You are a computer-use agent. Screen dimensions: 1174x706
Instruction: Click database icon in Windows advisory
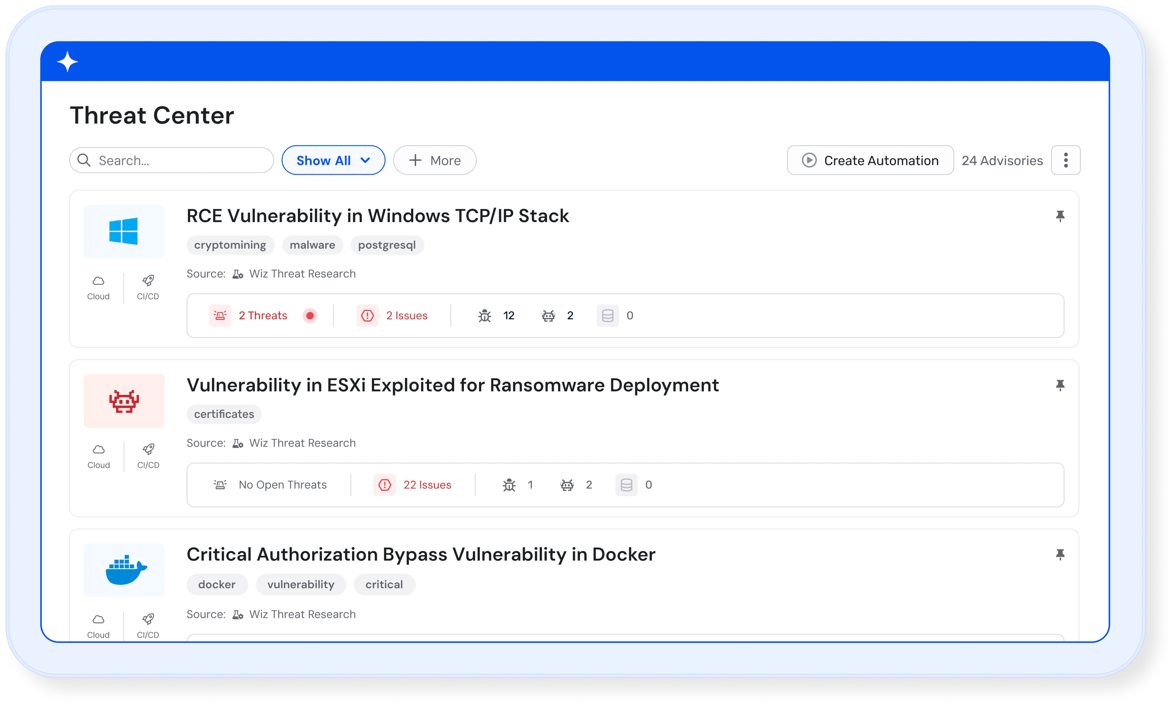pos(607,315)
